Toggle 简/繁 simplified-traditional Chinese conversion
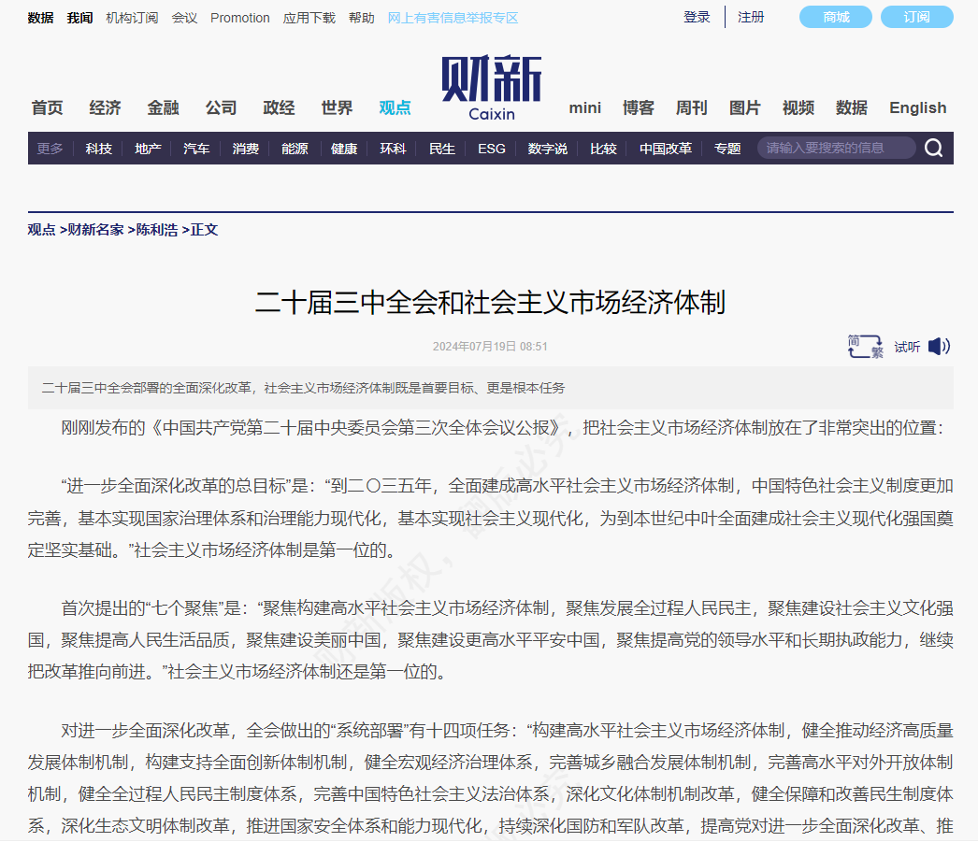The height and width of the screenshot is (842, 978). [864, 346]
